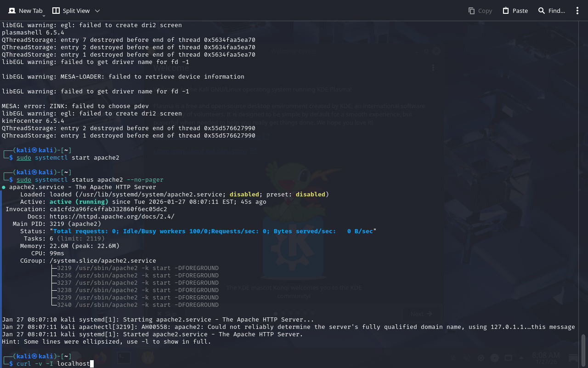
Task: Click the green apache2.service status dot
Action: 4,187
